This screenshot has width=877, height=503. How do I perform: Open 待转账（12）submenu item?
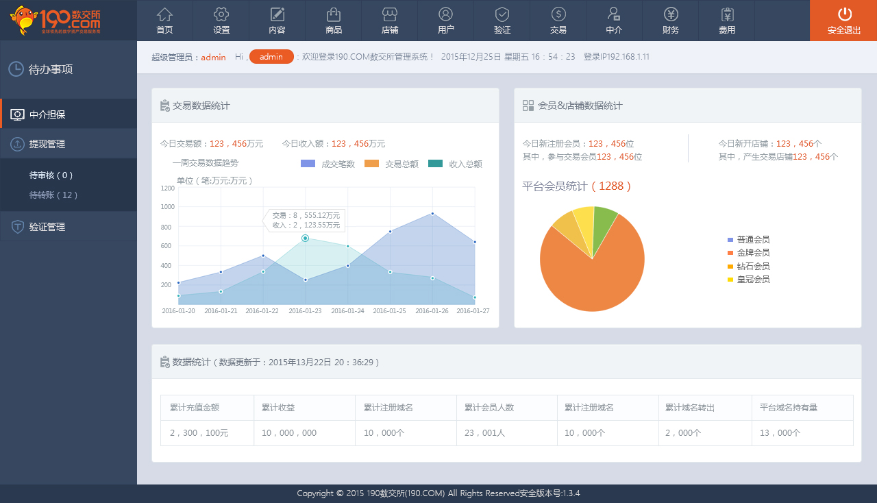tap(53, 195)
